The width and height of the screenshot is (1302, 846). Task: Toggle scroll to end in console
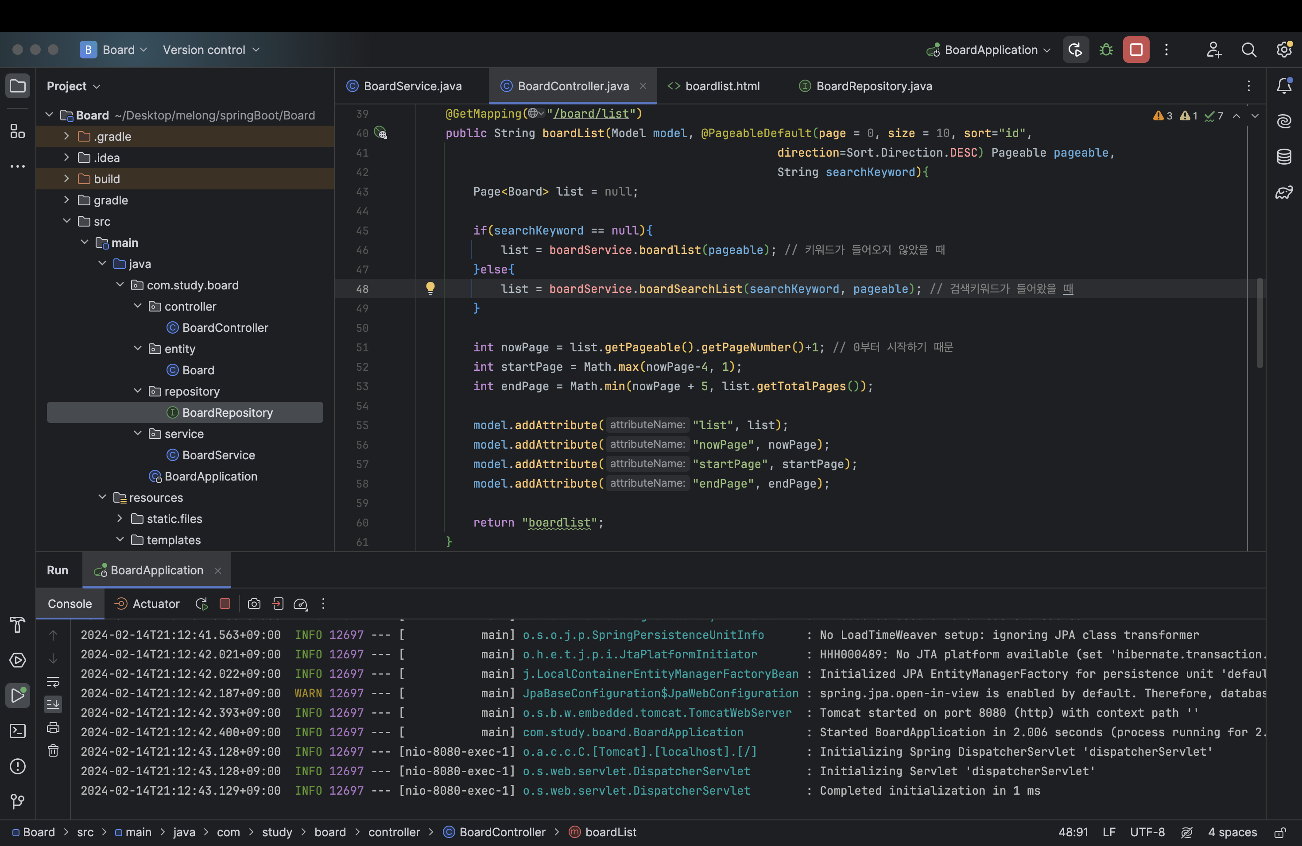coord(53,704)
